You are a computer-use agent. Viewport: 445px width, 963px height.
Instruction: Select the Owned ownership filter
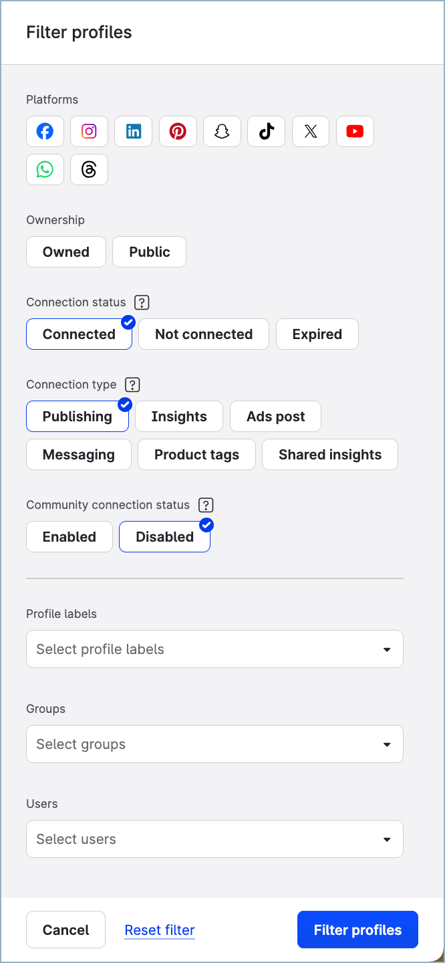65,251
